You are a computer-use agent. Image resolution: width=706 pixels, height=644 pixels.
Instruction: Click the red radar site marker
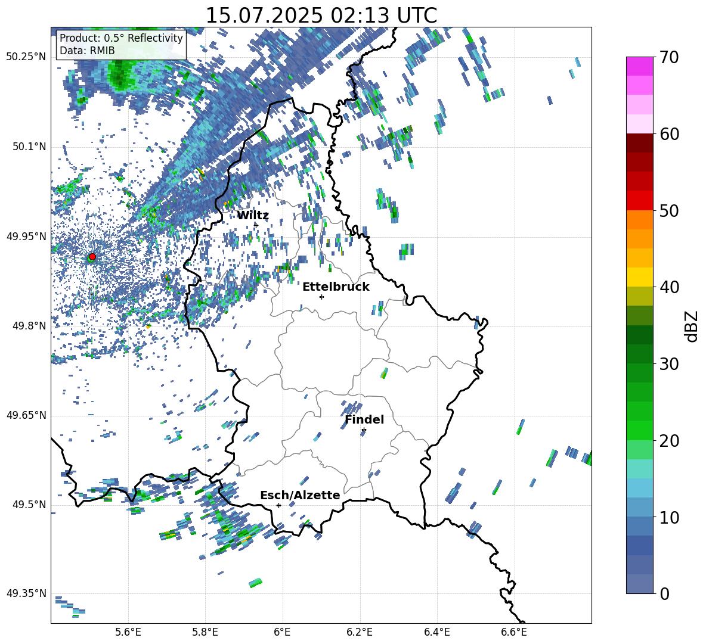(92, 257)
